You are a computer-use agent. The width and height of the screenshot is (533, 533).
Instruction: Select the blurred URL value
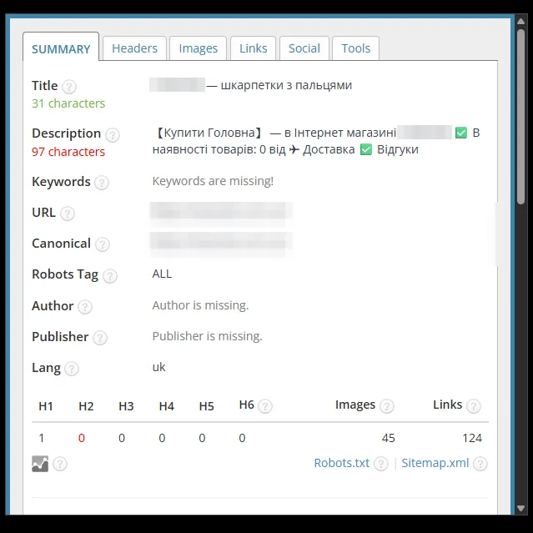tap(222, 214)
